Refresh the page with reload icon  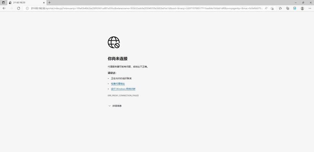point(18,8)
